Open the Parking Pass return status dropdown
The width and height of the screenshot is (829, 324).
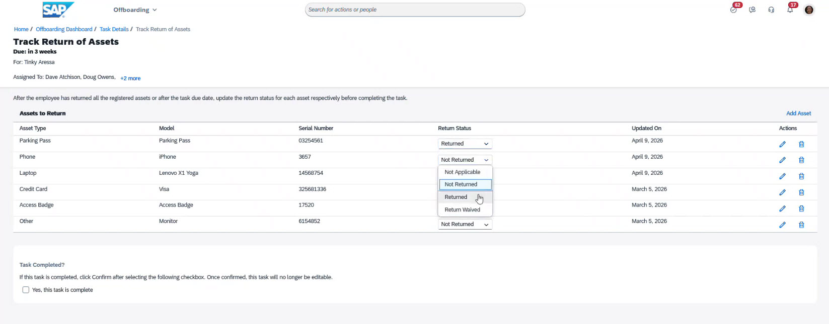(465, 144)
